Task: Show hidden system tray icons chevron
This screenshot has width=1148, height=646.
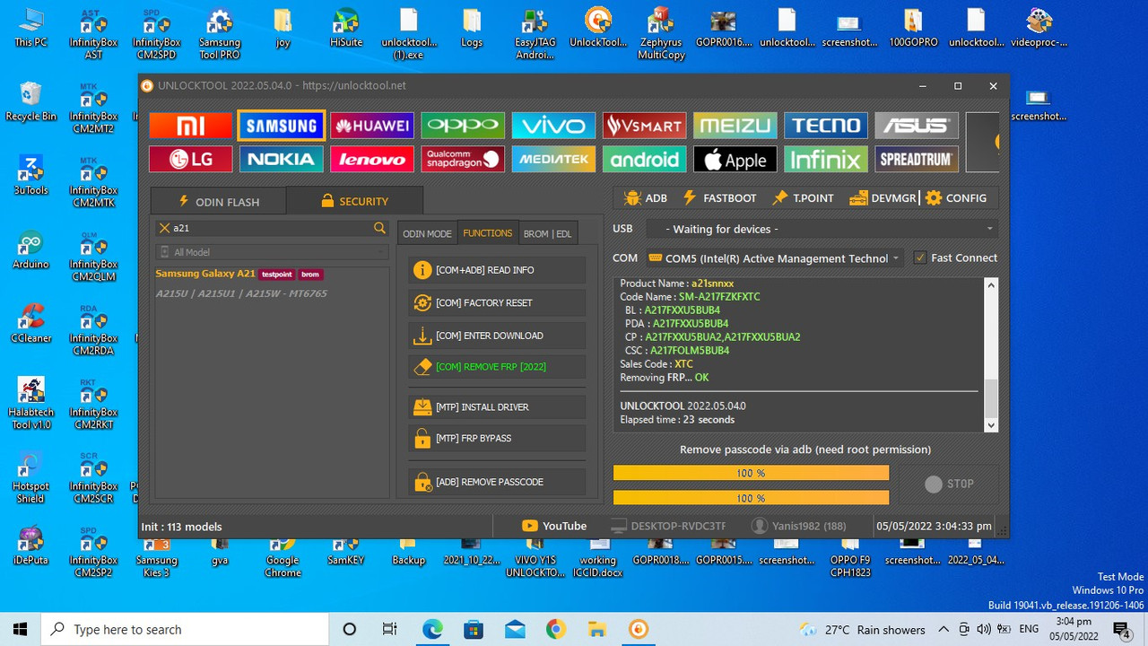Action: click(x=944, y=629)
